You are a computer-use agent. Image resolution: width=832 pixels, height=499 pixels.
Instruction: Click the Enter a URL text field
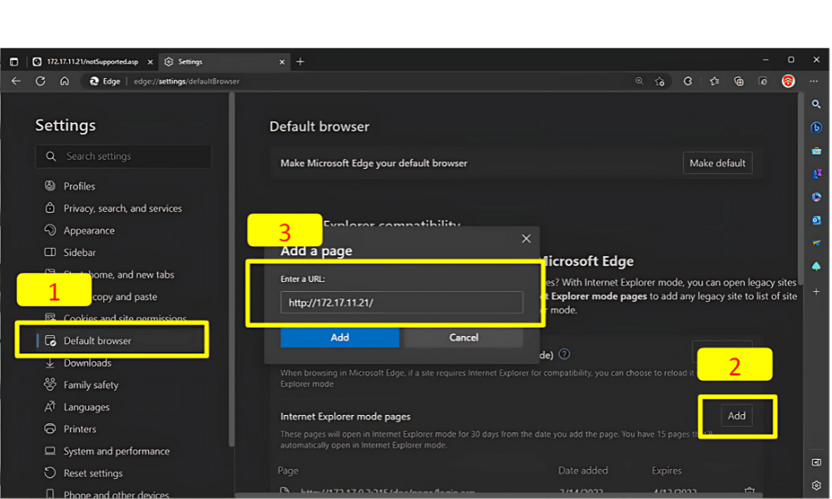[402, 303]
